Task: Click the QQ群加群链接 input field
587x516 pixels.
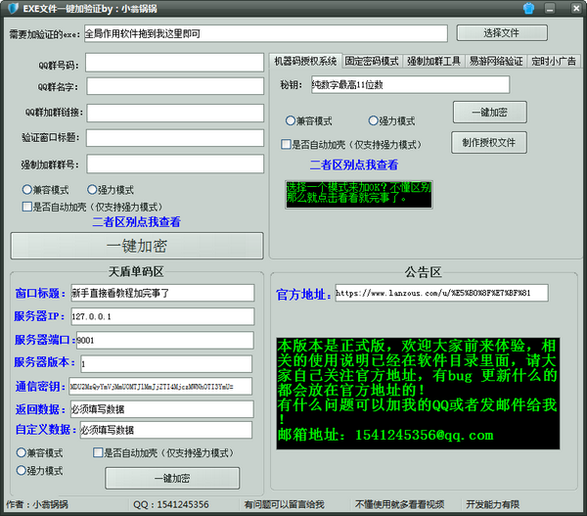Action: [175, 114]
